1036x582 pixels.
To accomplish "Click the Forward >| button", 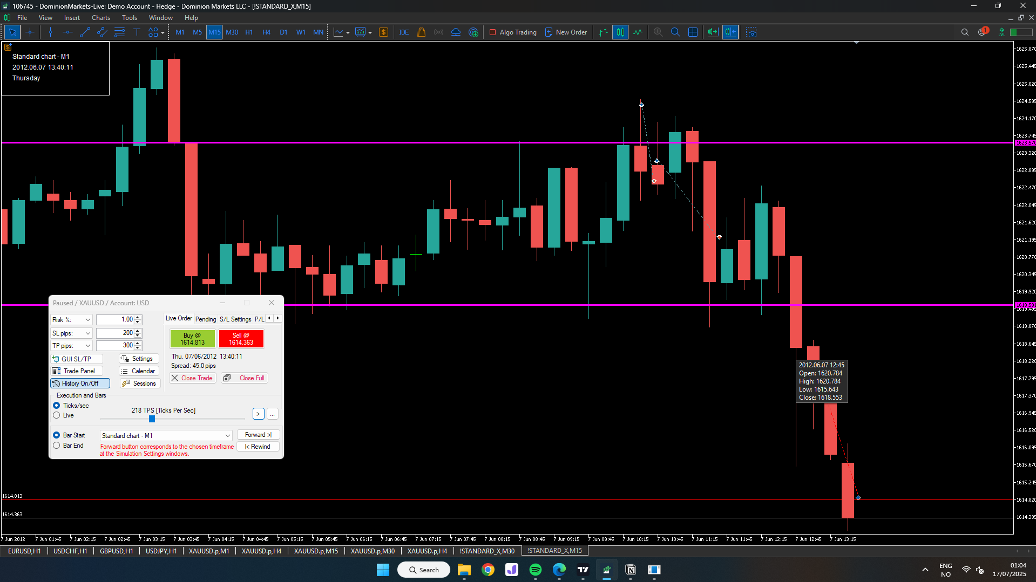I will tap(258, 435).
